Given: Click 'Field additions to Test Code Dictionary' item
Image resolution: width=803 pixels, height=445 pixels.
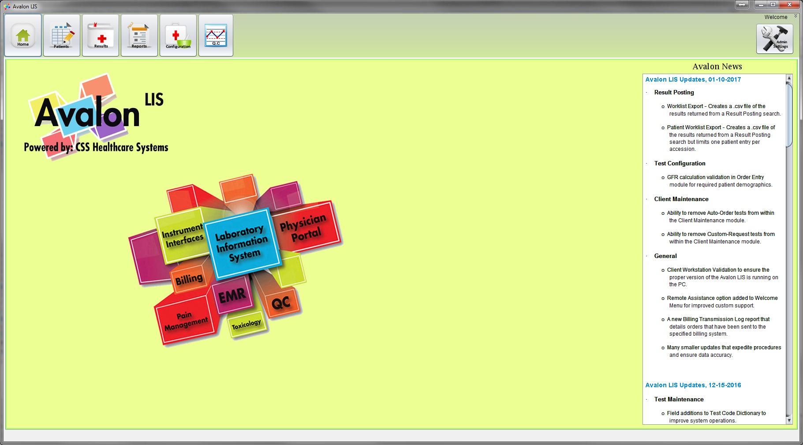Looking at the screenshot, I should point(714,417).
